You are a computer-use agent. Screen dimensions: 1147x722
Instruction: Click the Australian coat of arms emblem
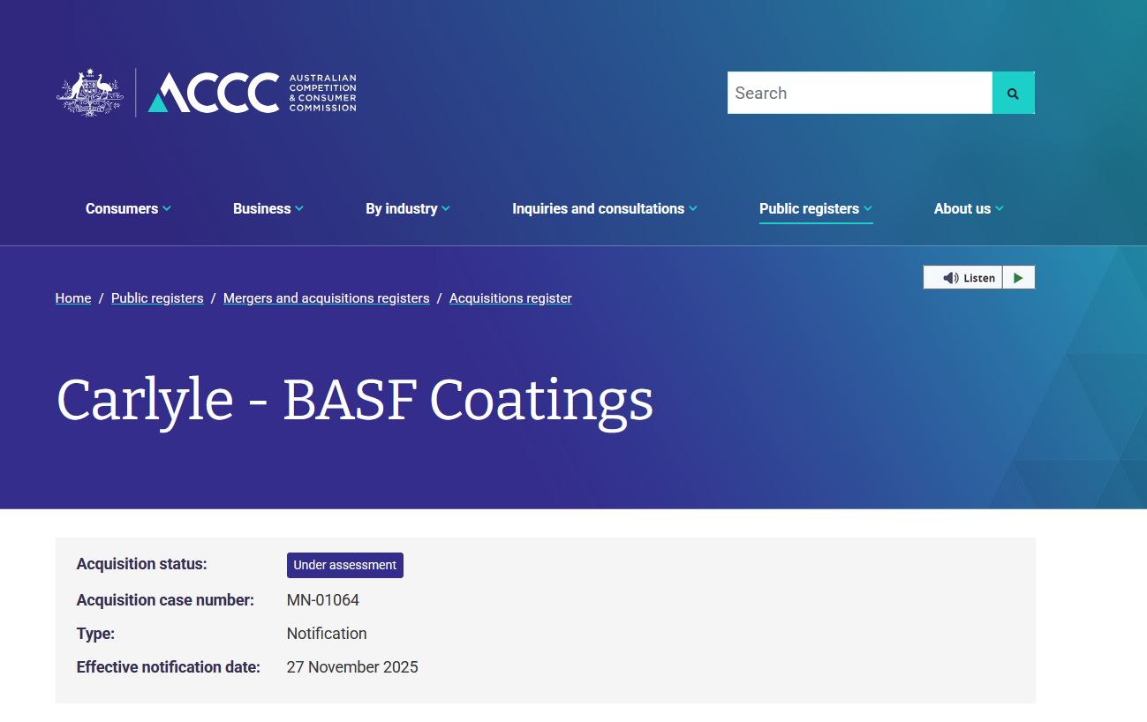coord(90,93)
